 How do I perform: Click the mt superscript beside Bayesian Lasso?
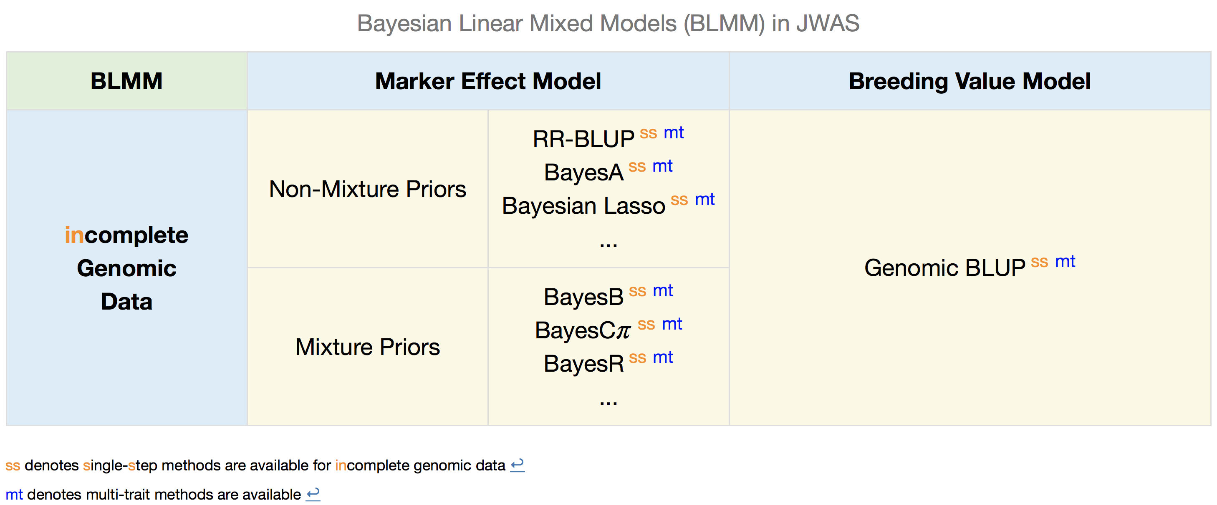(x=704, y=199)
